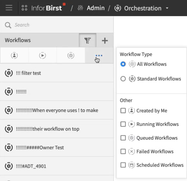Viewport: 187px width, 181px height.
Task: Add a new workflow with plus button
Action: [105, 41]
